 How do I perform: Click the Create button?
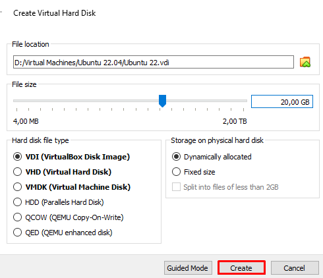pyautogui.click(x=241, y=267)
